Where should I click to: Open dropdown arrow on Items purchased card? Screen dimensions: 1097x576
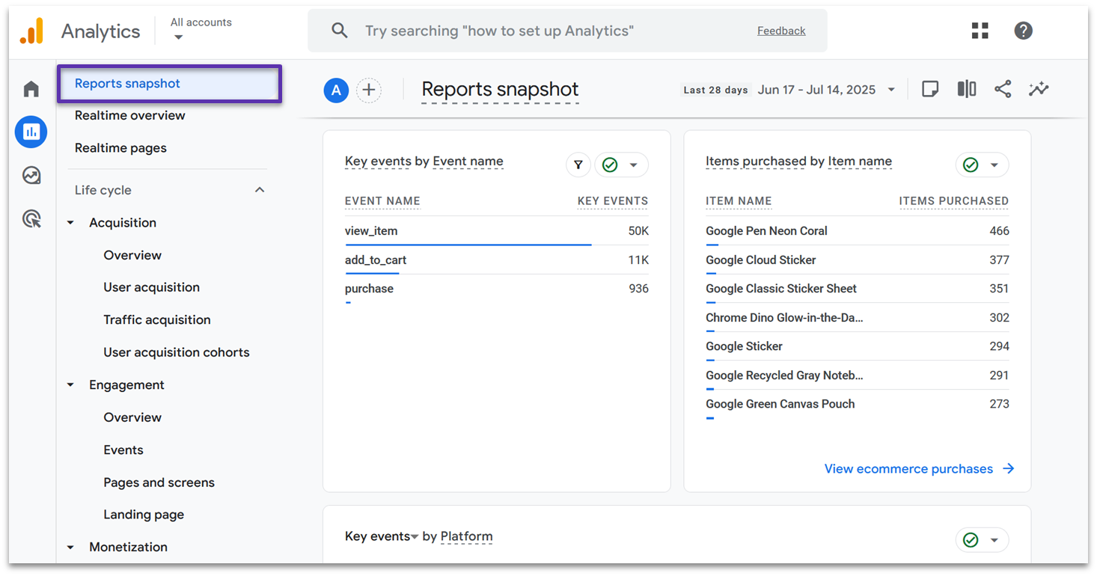click(x=994, y=165)
